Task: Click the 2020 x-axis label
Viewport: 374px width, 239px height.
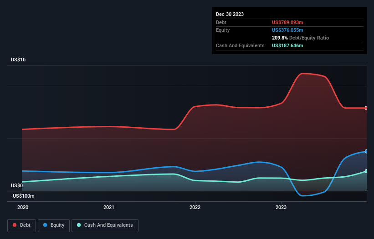Action: (x=23, y=207)
